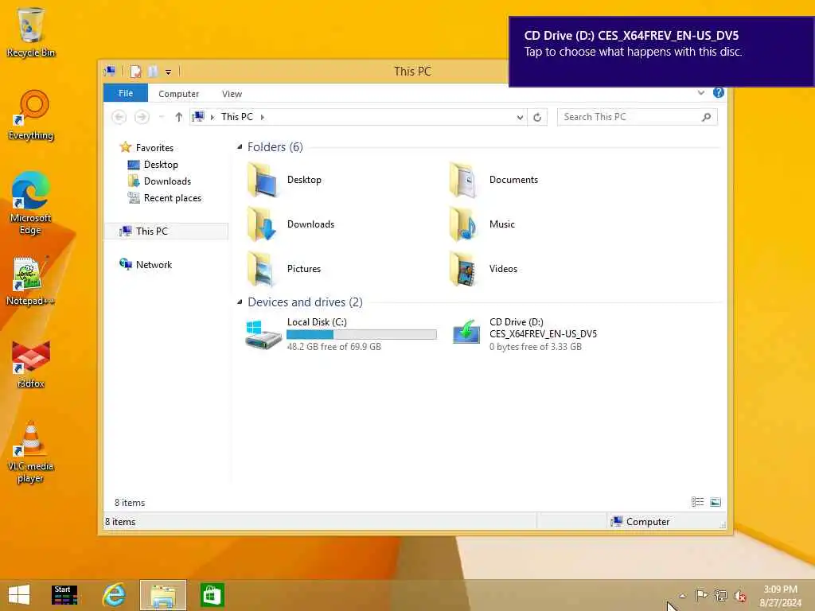Open Microsoft Edge desktop shortcut
815x611 pixels.
coord(31,203)
